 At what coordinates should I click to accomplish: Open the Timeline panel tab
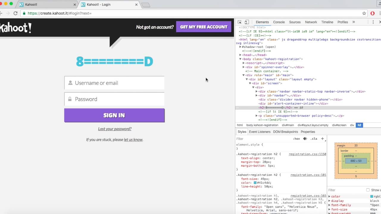(x=327, y=22)
